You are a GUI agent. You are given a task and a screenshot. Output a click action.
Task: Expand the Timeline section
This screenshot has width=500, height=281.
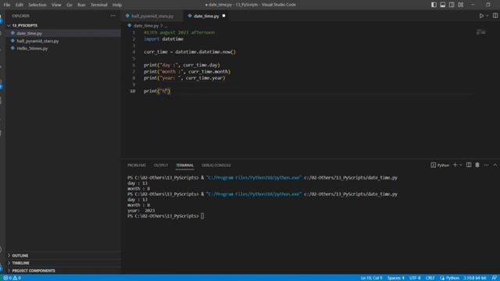[20, 263]
